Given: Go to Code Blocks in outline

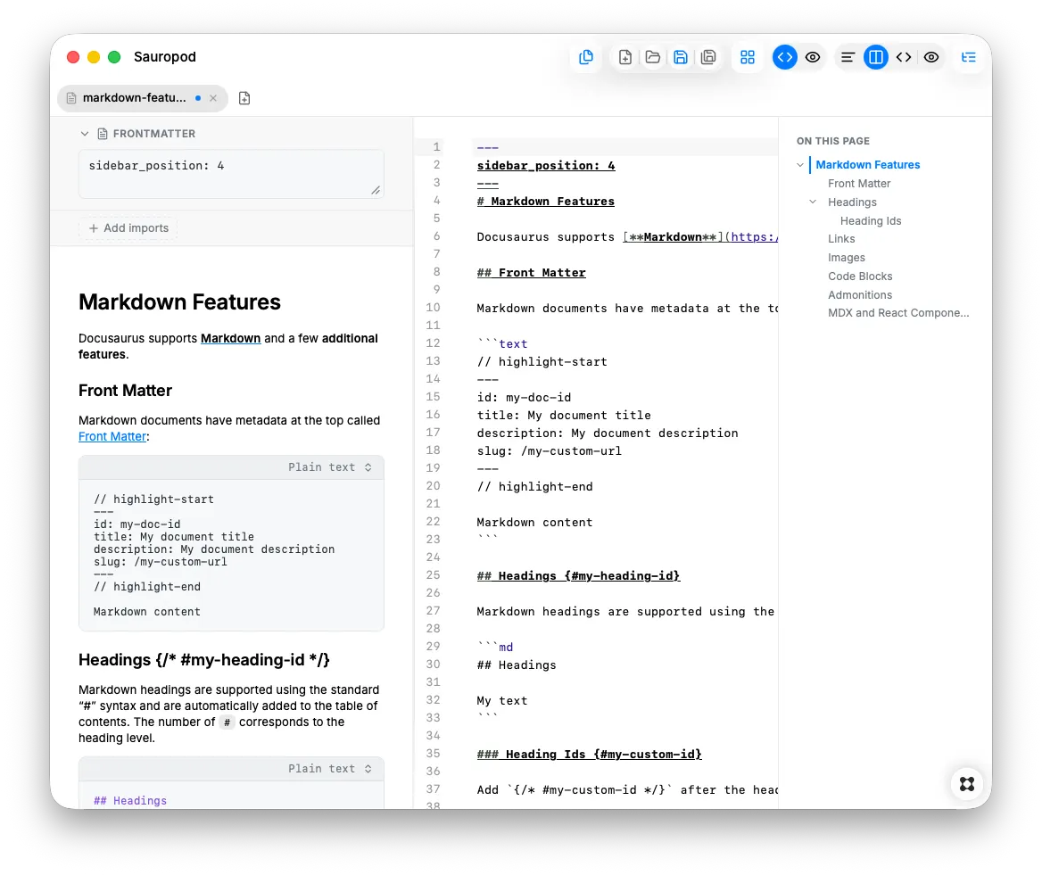Looking at the screenshot, I should click(x=860, y=276).
